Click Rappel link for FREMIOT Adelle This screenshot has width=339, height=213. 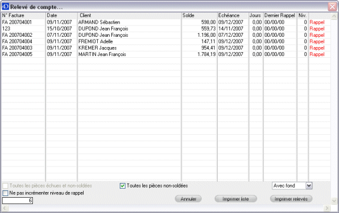(x=317, y=41)
